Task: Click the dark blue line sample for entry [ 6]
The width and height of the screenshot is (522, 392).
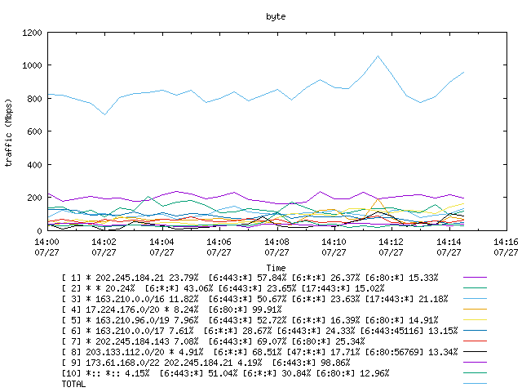Action: [x=475, y=330]
